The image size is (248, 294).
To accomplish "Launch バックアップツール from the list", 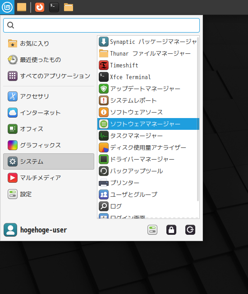I will click(x=147, y=171).
